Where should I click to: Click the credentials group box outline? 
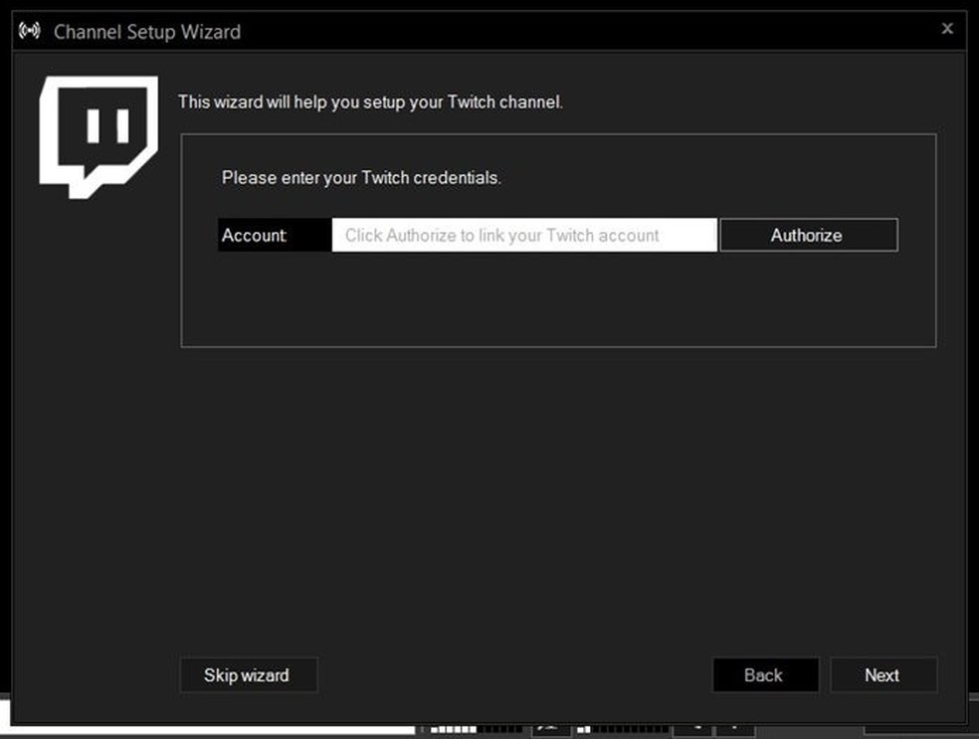click(x=557, y=134)
